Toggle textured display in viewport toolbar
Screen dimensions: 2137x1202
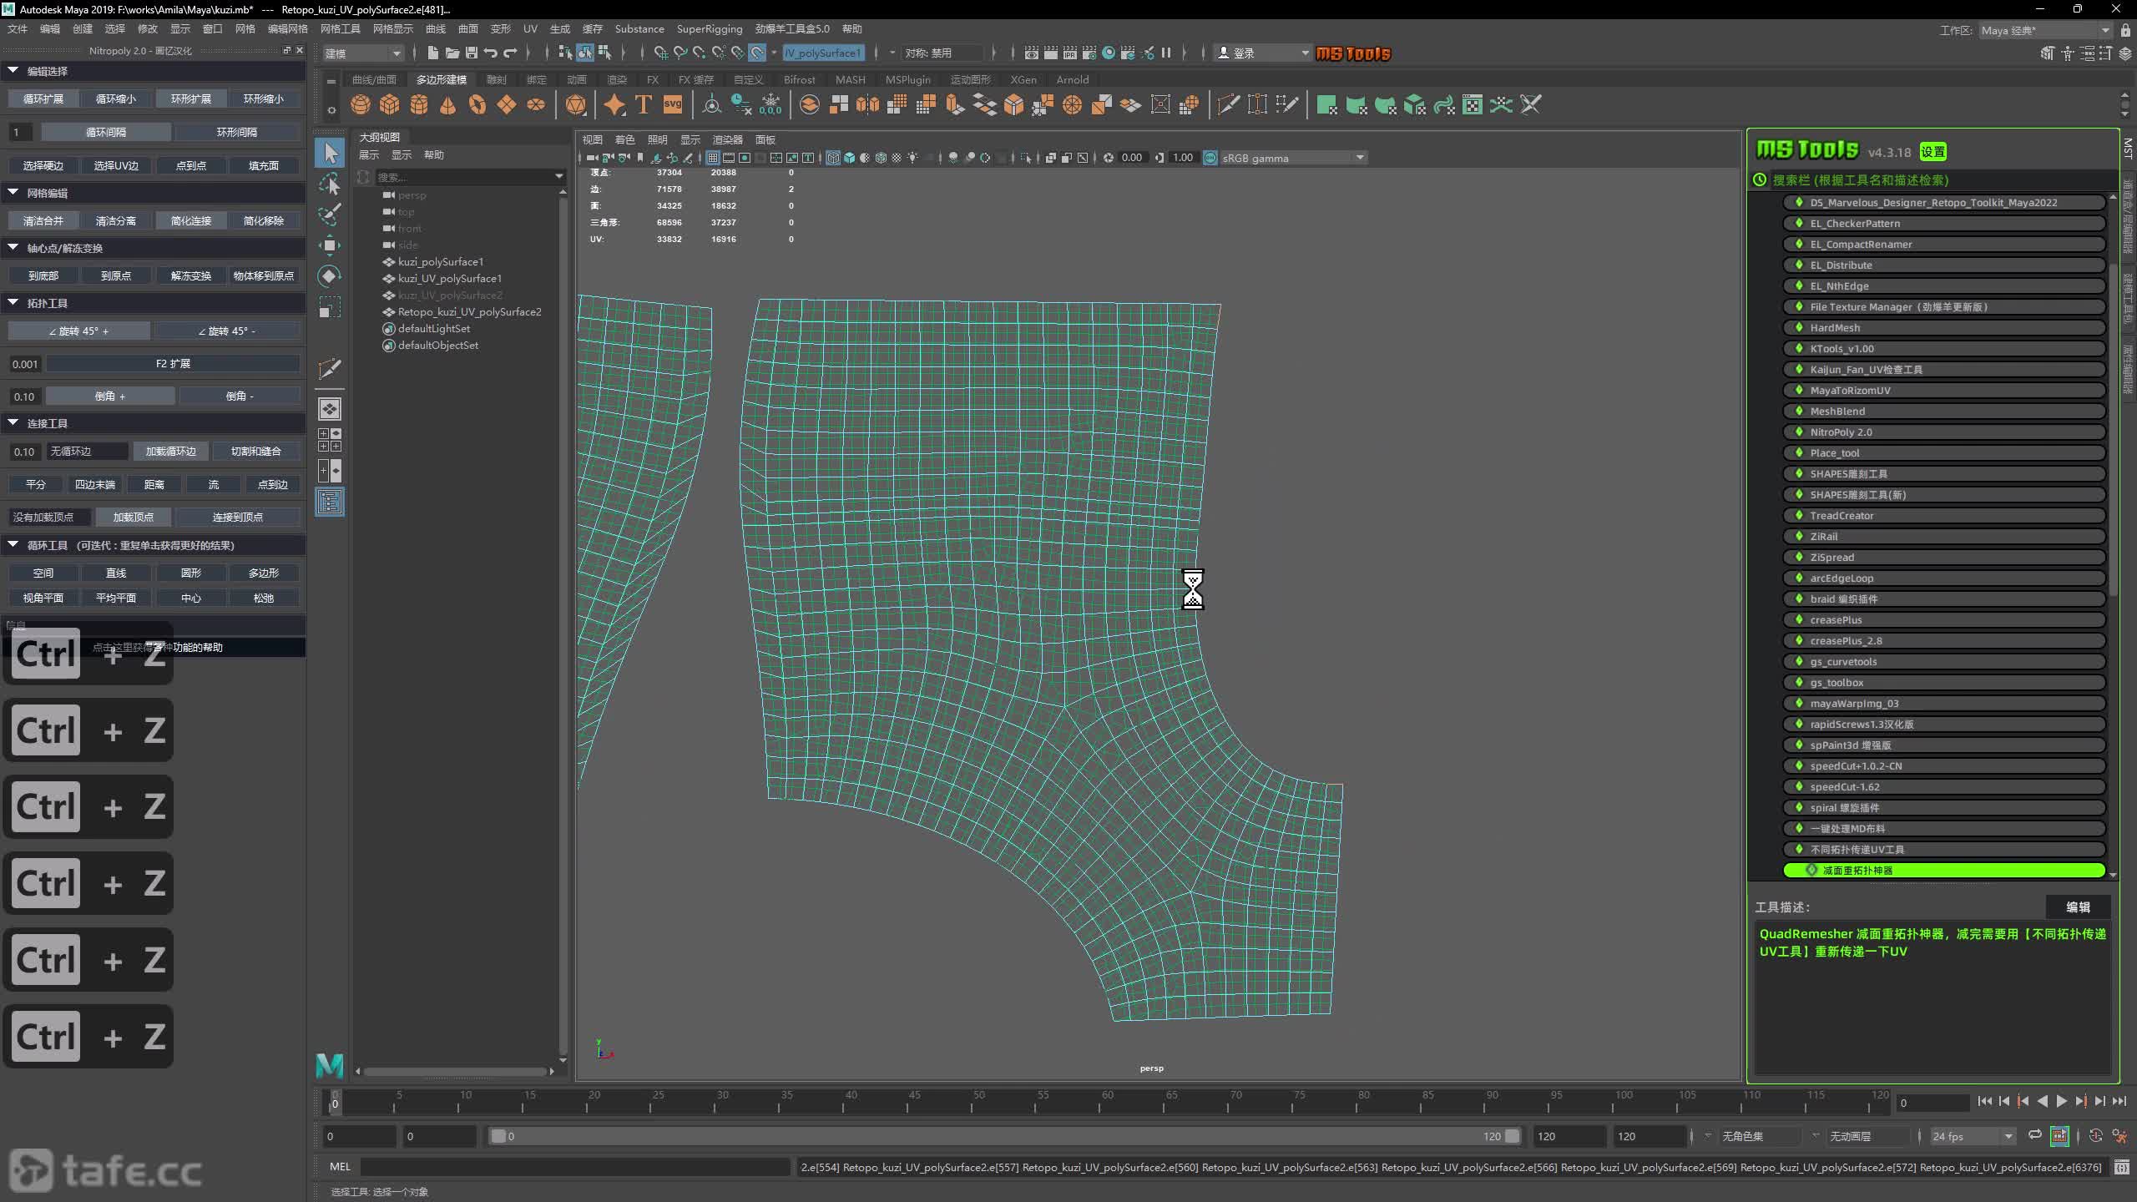click(x=897, y=158)
